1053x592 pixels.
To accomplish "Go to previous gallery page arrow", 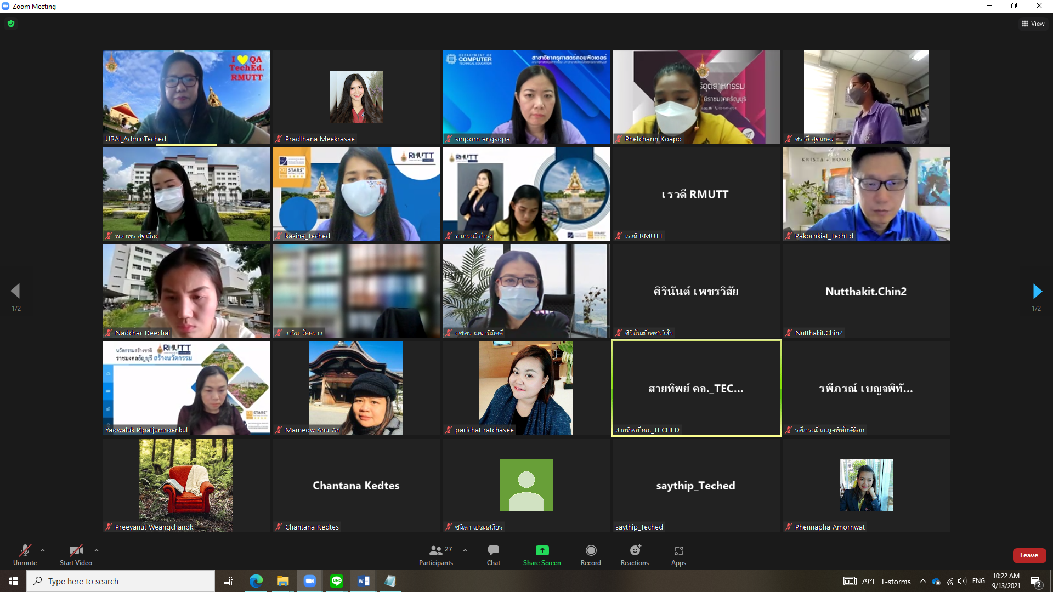I will pyautogui.click(x=15, y=291).
